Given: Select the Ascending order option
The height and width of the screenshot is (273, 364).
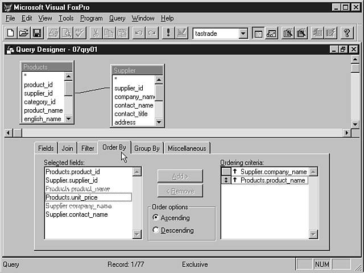Looking at the screenshot, I should point(156,218).
